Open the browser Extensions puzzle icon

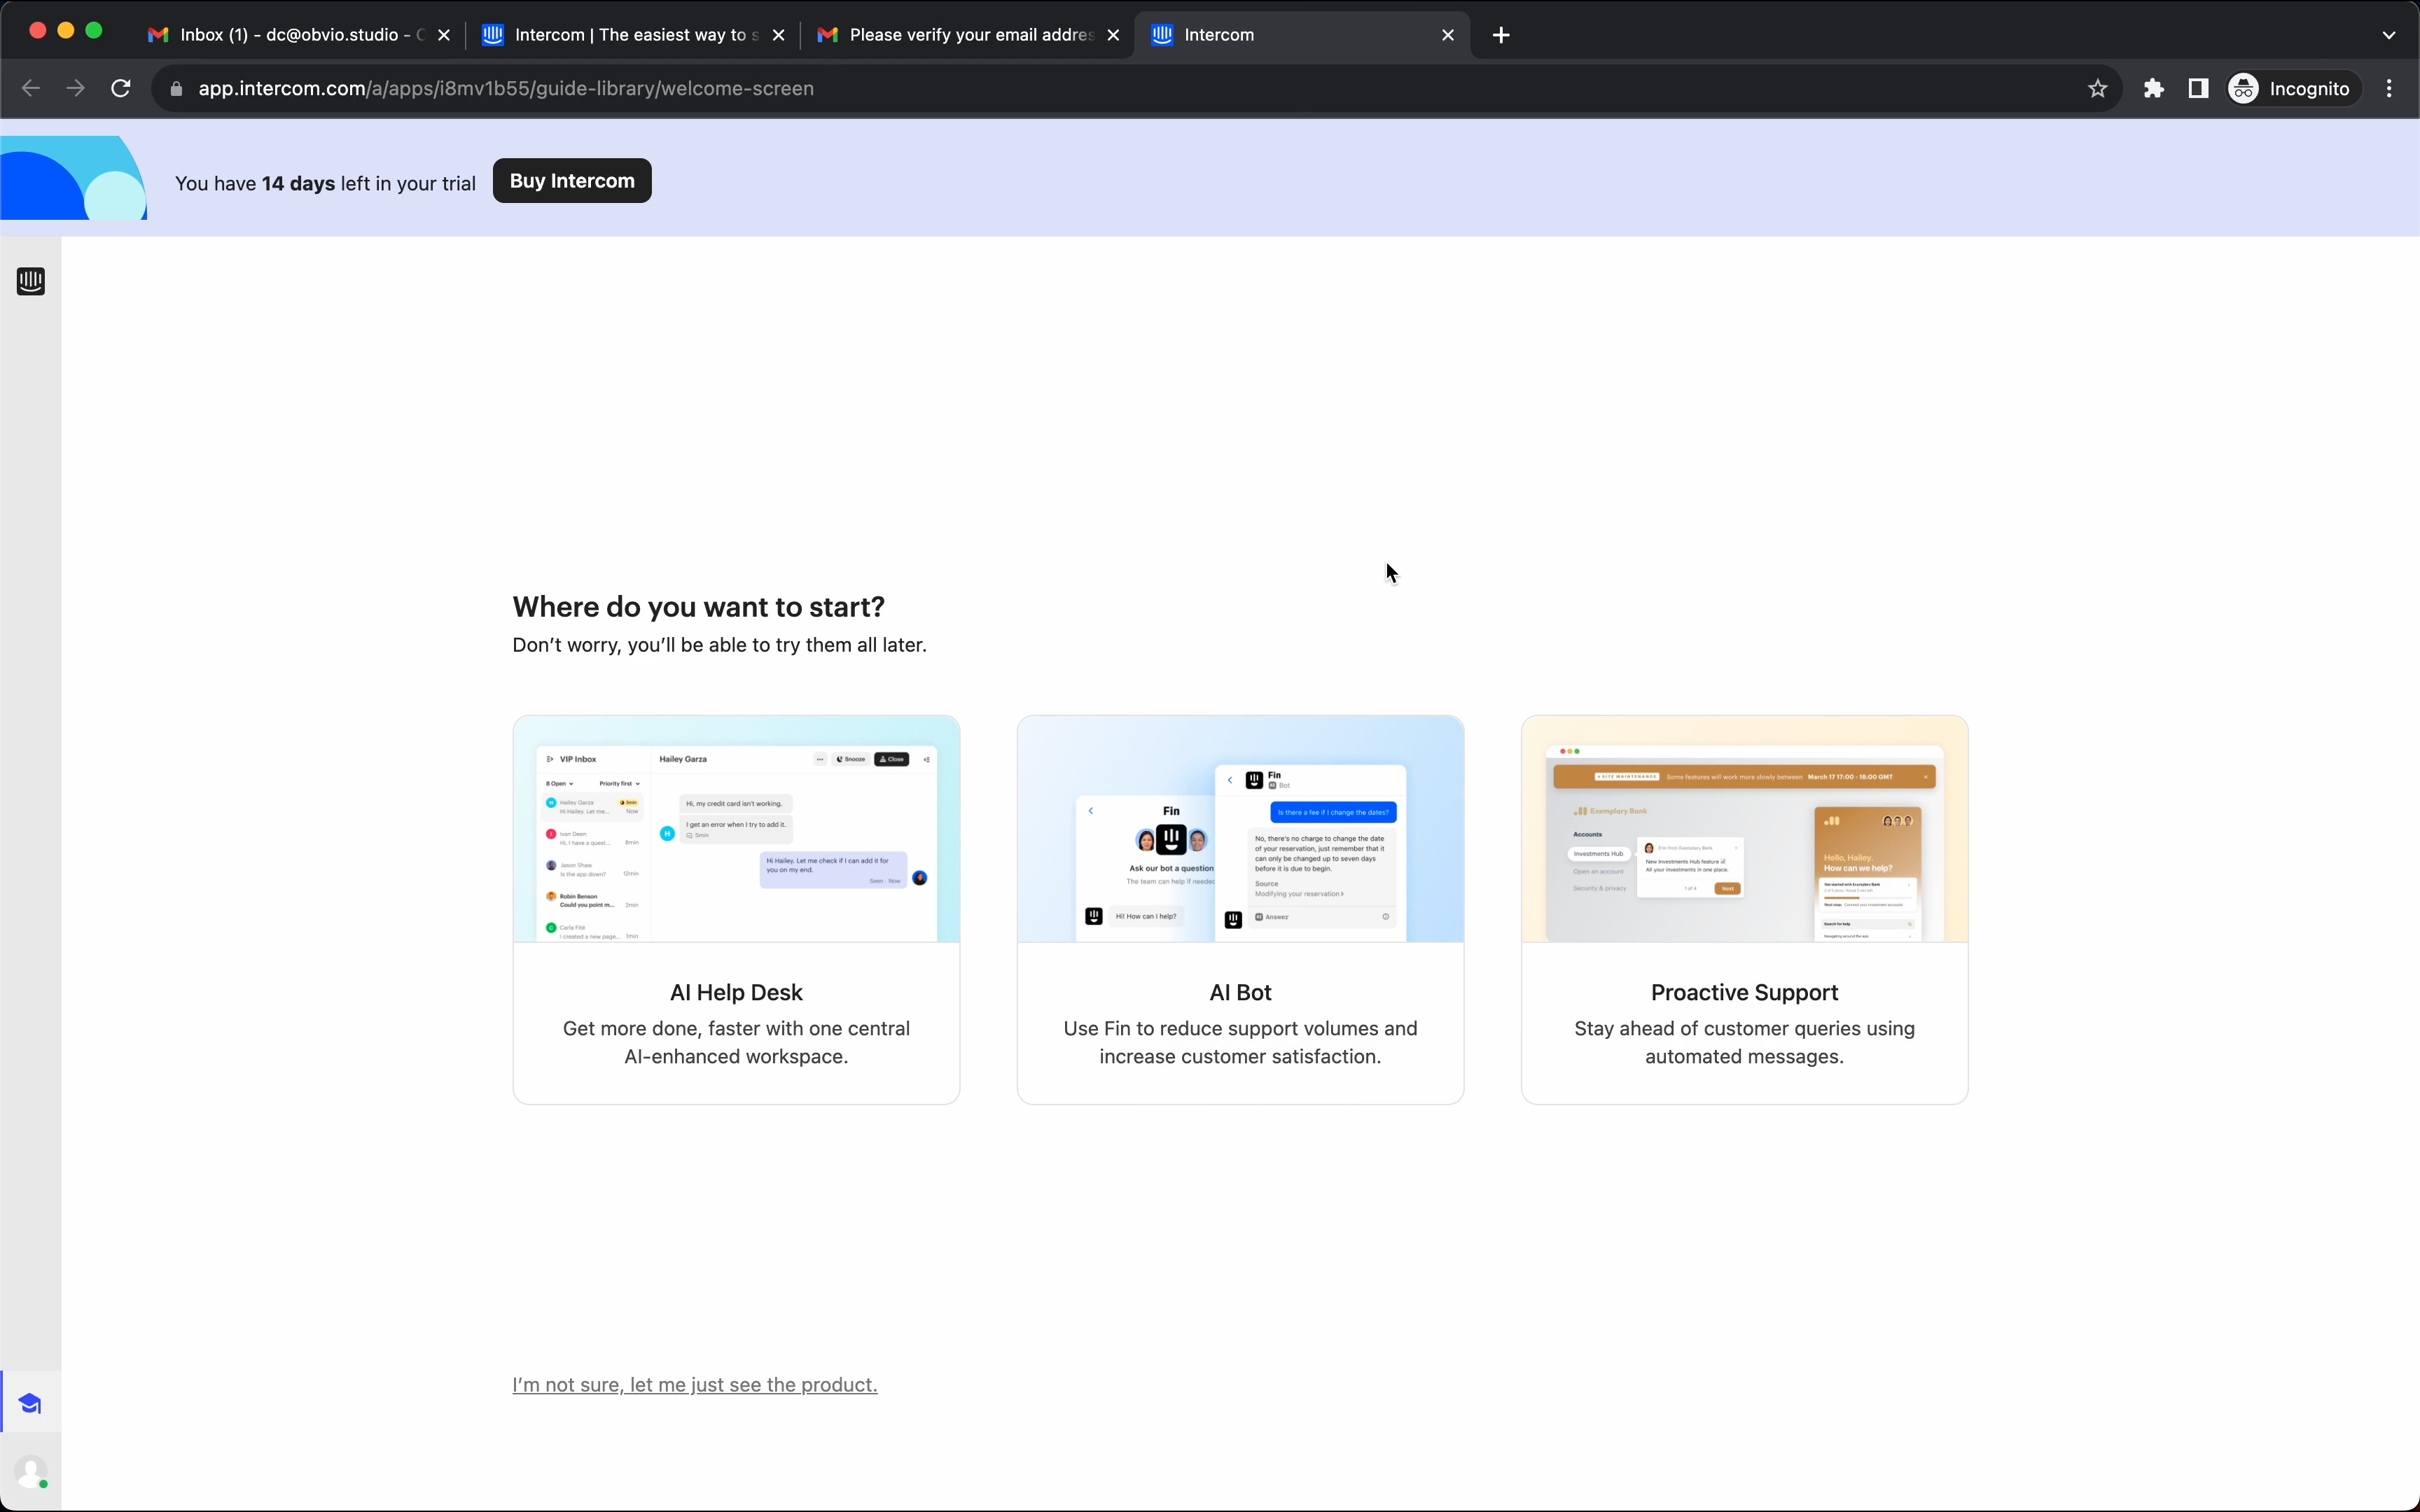click(x=2153, y=89)
